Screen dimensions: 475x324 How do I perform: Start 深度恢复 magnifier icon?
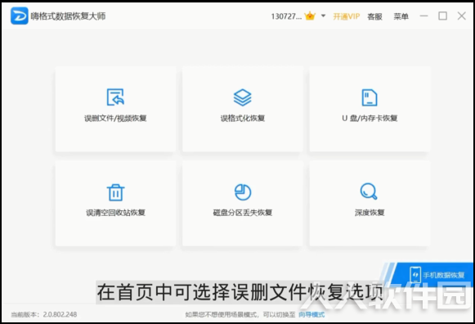point(369,191)
